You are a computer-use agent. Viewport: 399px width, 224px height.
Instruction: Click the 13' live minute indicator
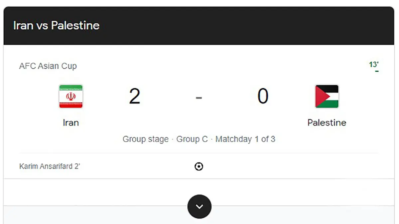click(374, 64)
